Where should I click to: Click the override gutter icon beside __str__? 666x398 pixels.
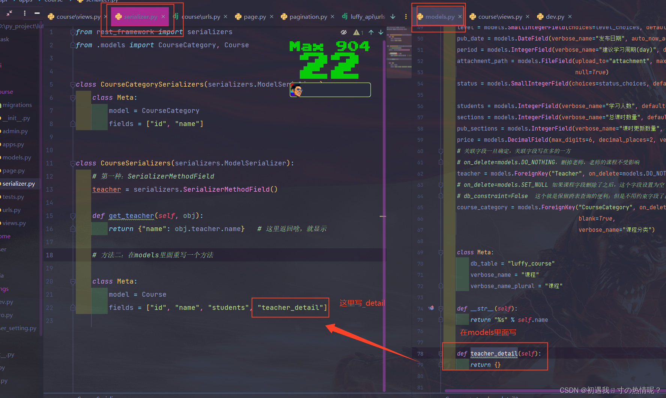click(x=431, y=308)
